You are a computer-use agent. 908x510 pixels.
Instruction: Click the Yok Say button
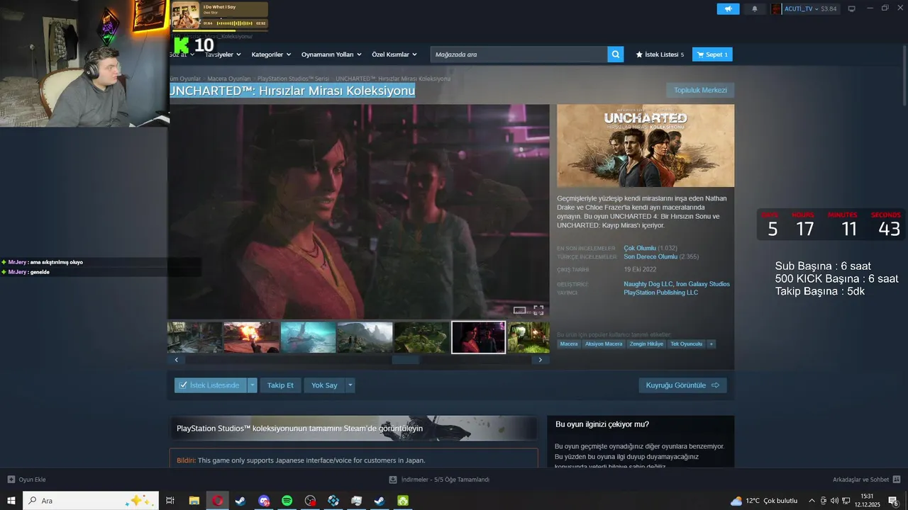coord(324,385)
